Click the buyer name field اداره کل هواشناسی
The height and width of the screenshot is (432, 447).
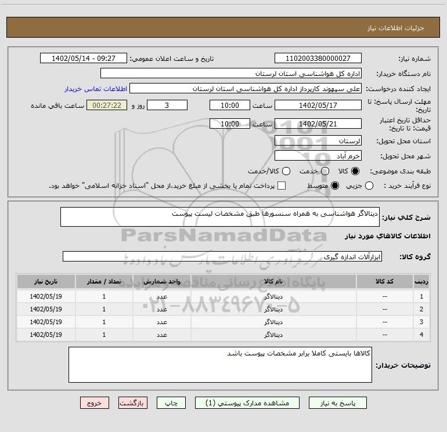(x=231, y=74)
